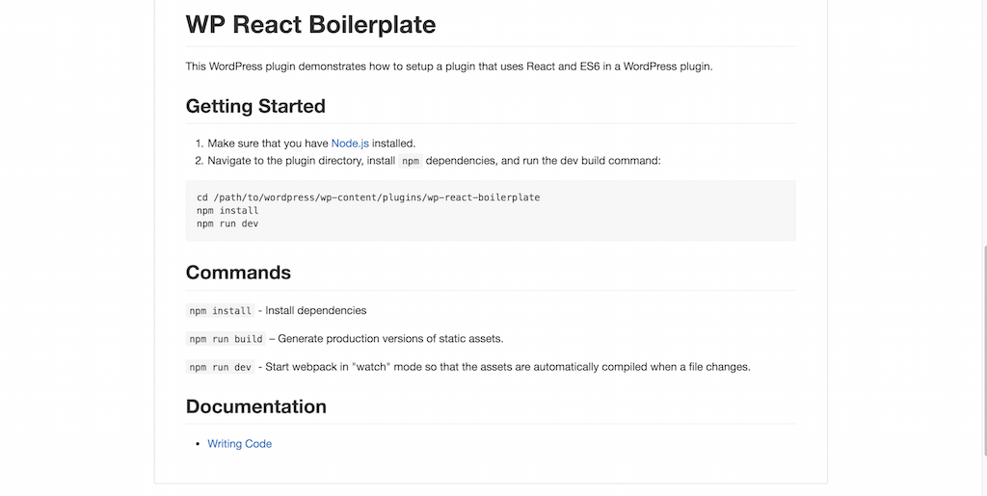Screen dimensions: 987x496
Task: Click inline 'npm' code in step 2
Action: [x=411, y=161]
